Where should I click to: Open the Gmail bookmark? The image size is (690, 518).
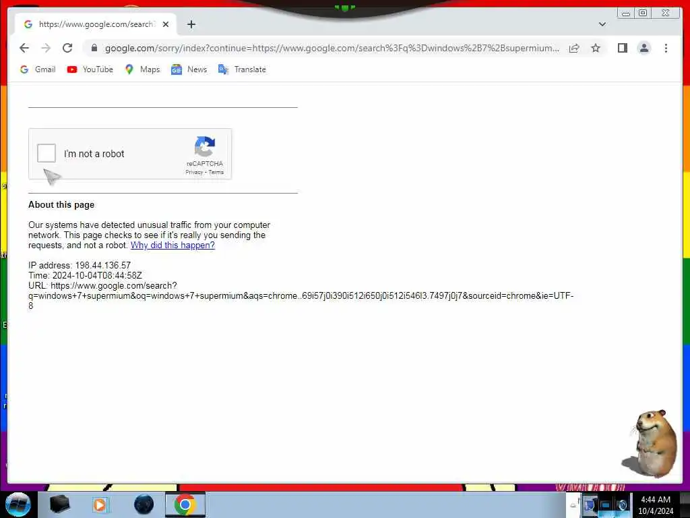point(38,69)
